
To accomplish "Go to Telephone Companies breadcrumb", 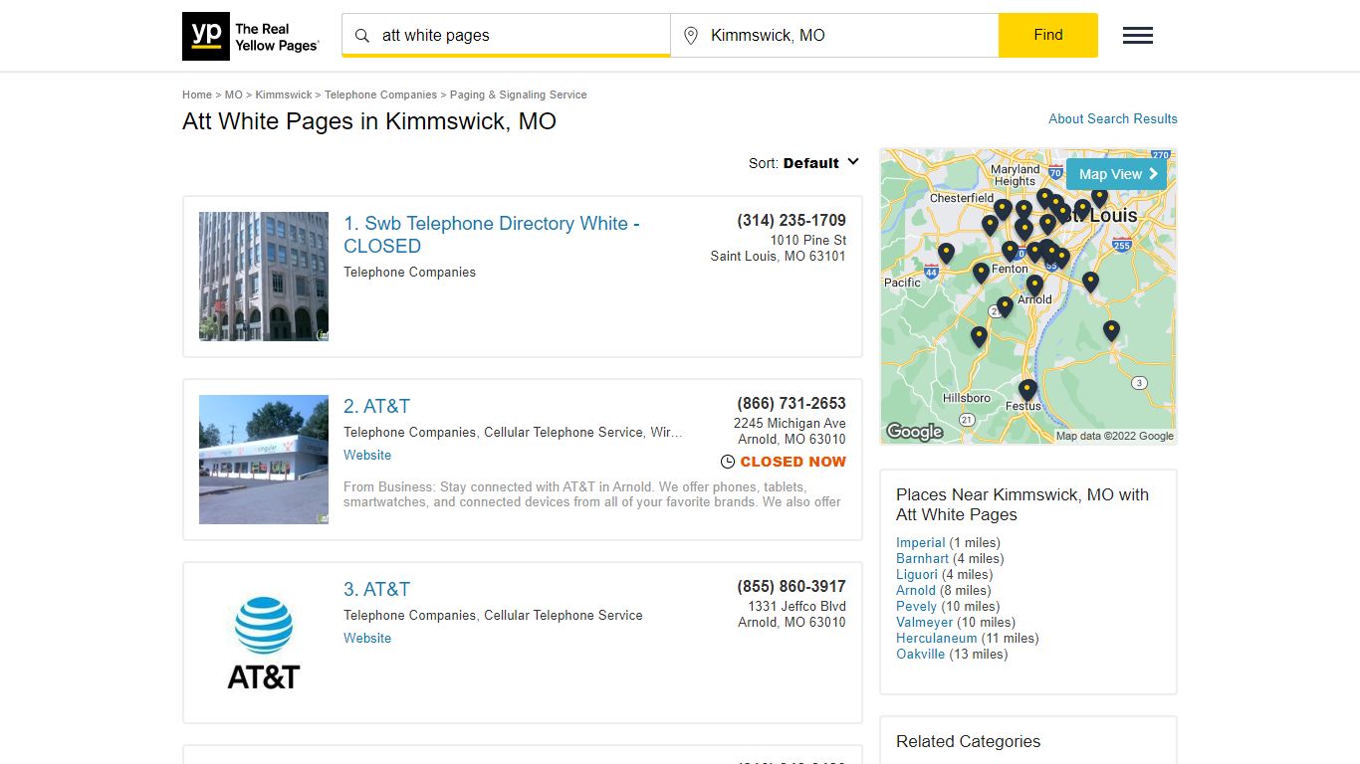I will [380, 95].
